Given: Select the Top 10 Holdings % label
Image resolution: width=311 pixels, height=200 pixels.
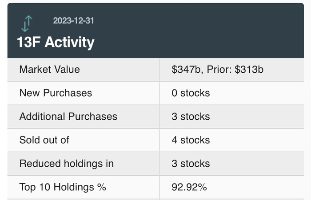Looking at the screenshot, I should click(x=63, y=187).
